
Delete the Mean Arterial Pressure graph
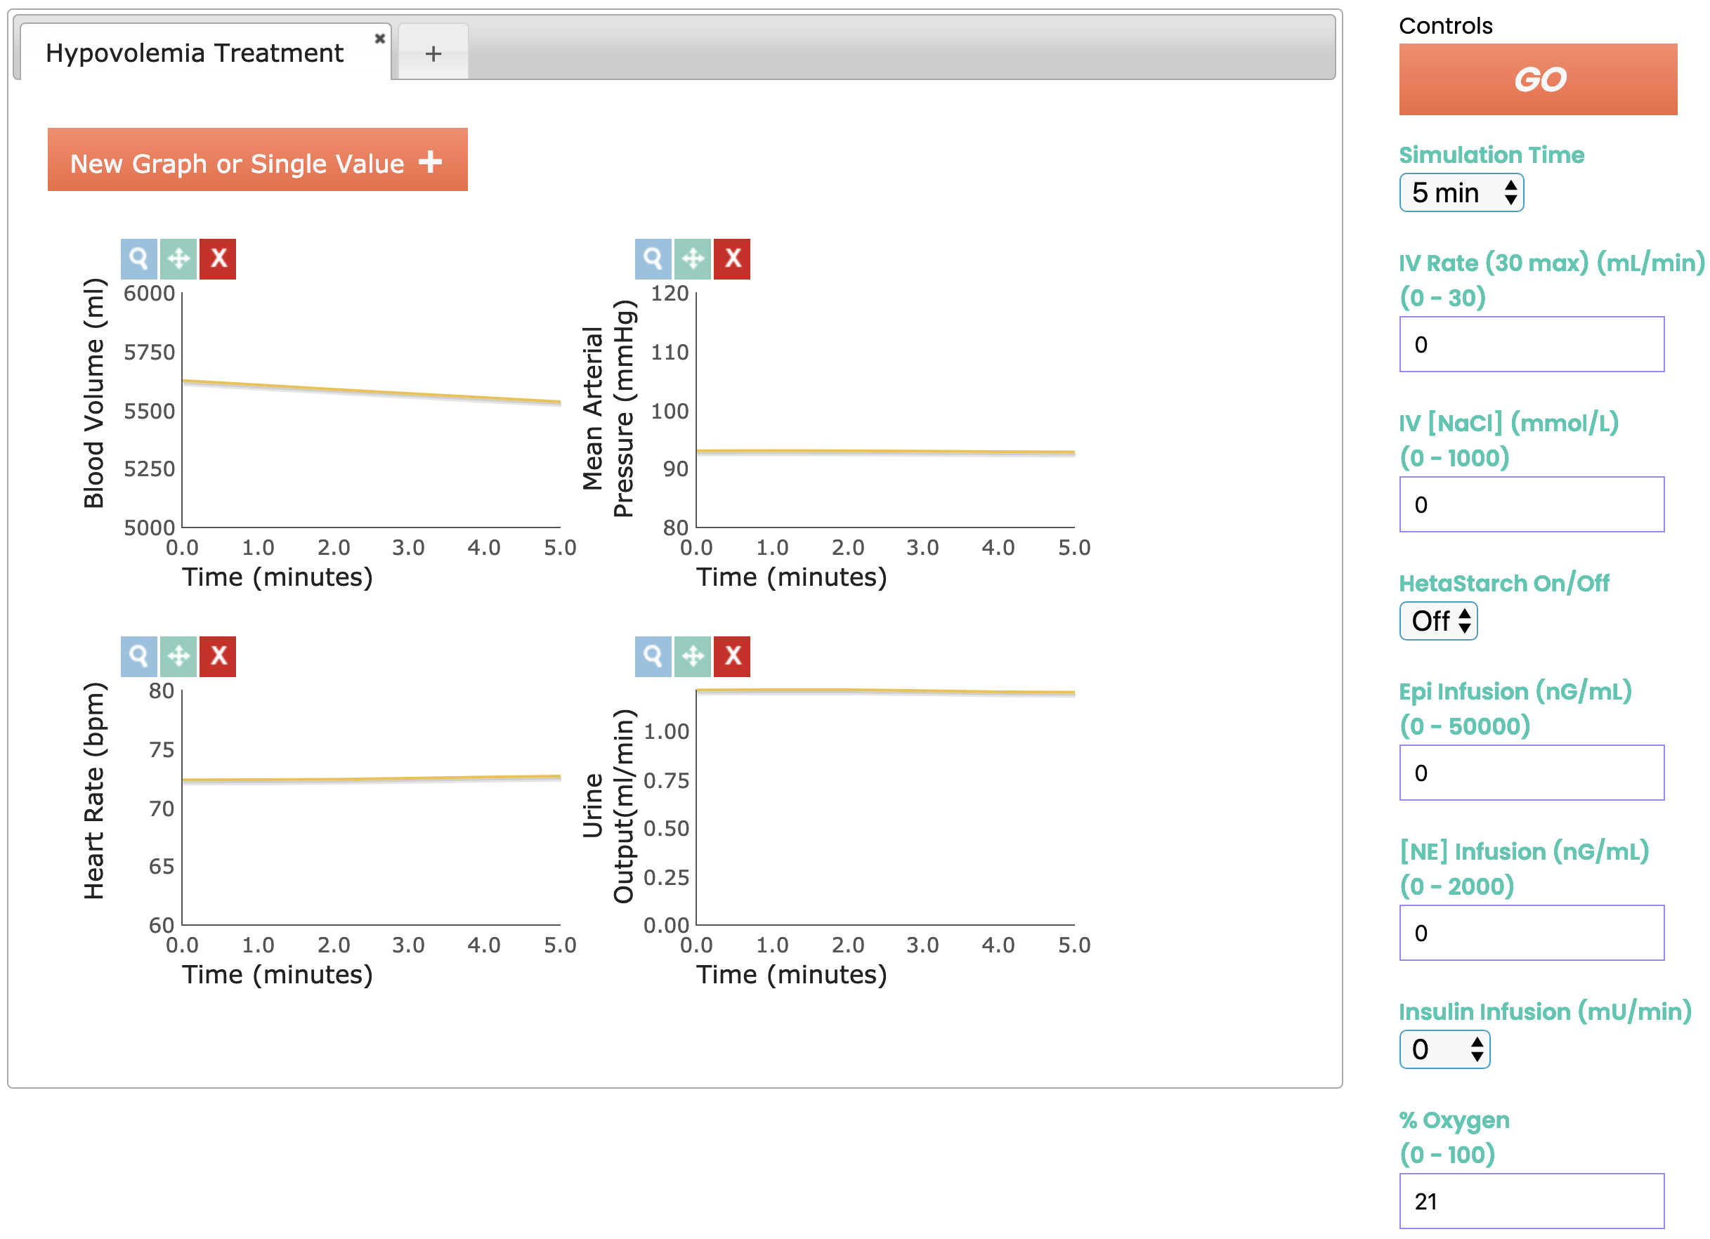pyautogui.click(x=732, y=258)
